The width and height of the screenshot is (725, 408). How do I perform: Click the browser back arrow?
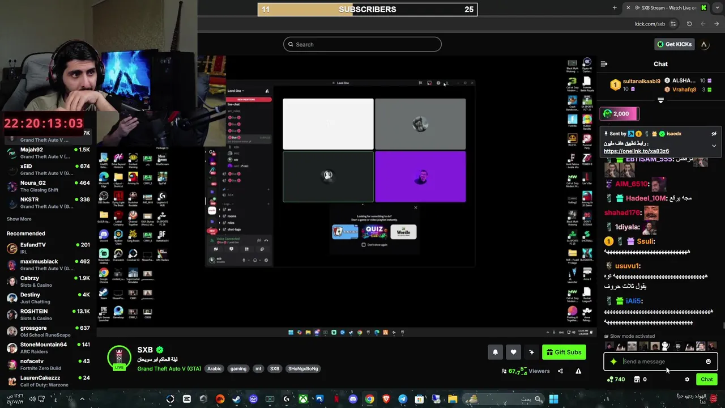(x=703, y=24)
